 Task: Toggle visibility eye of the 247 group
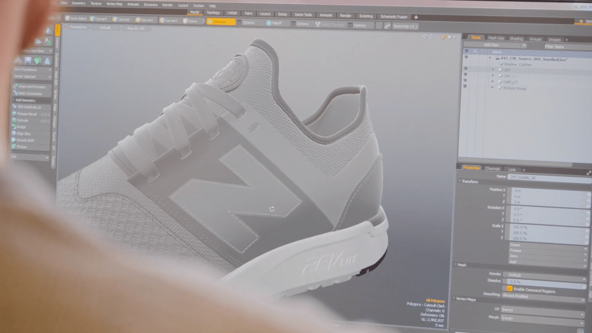[465, 69]
